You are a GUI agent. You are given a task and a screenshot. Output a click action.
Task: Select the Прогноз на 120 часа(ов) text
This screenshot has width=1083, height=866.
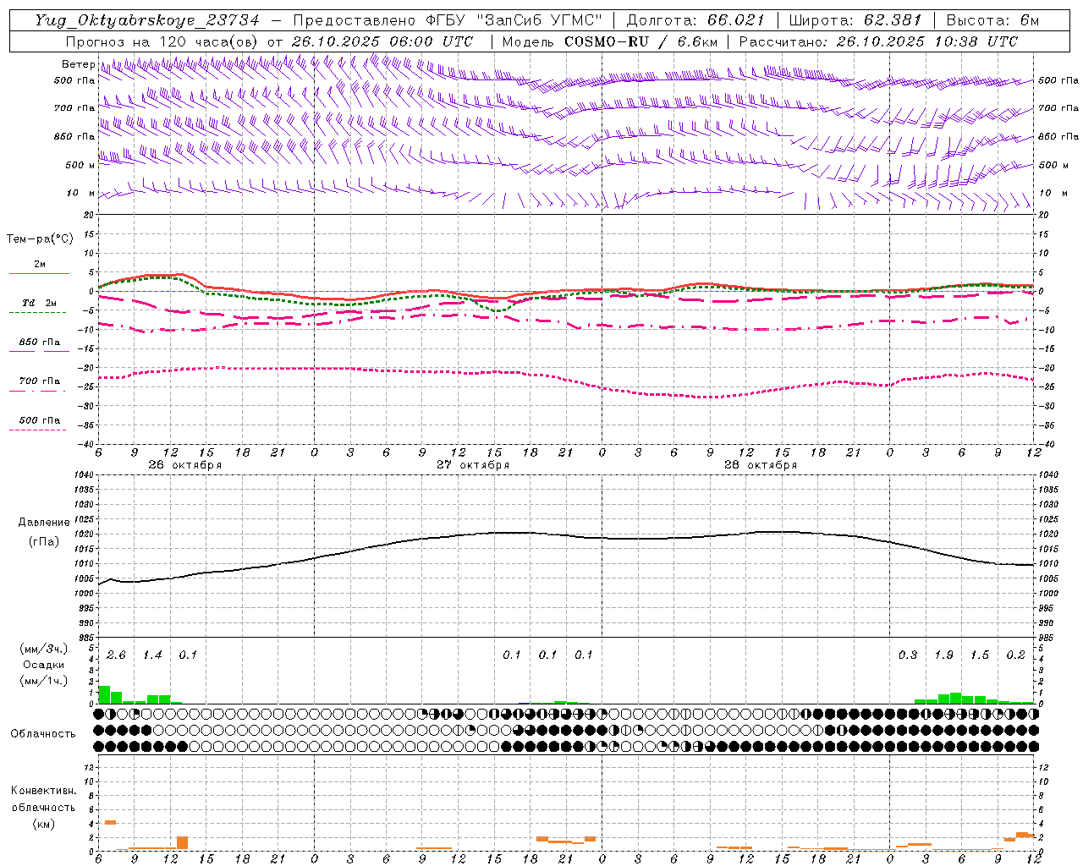pyautogui.click(x=162, y=41)
